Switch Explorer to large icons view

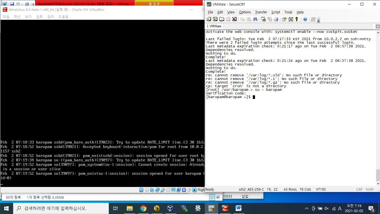218,197
